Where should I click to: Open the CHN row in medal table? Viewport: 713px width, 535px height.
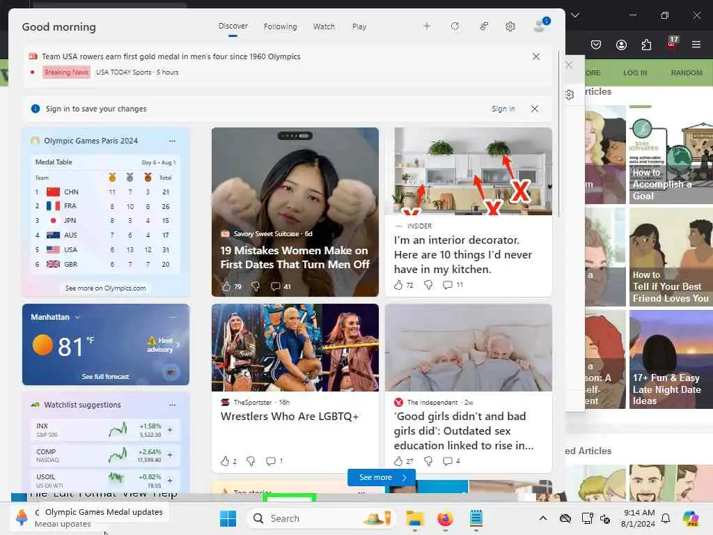[x=106, y=192]
